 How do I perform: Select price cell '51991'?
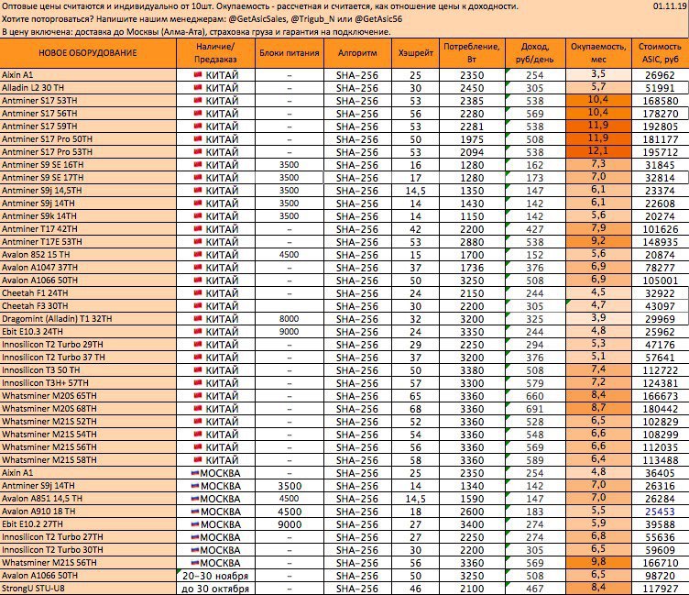pyautogui.click(x=660, y=87)
